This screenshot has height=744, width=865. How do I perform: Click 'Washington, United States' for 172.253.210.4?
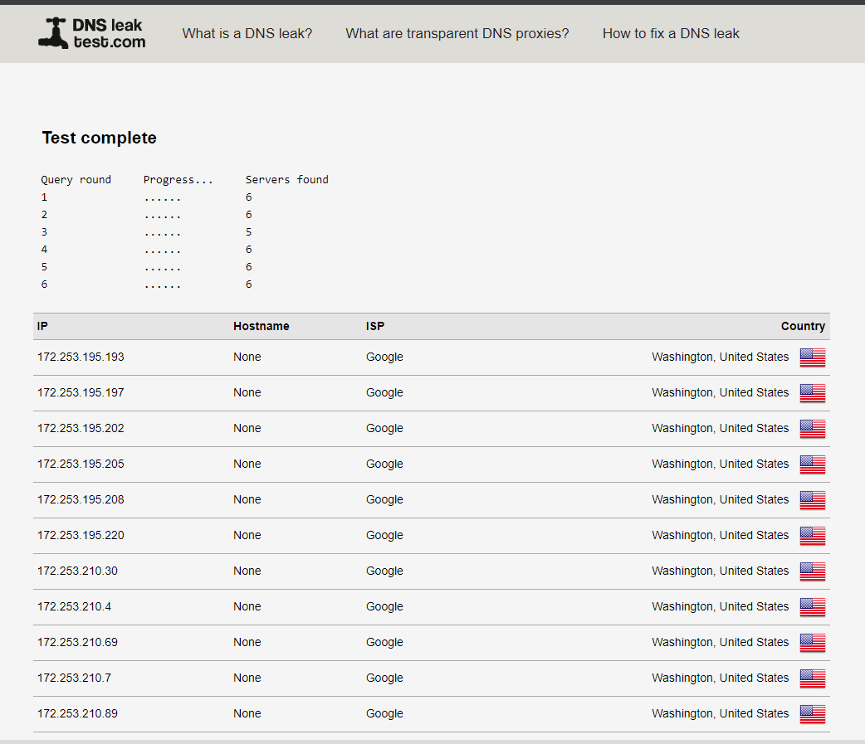720,607
